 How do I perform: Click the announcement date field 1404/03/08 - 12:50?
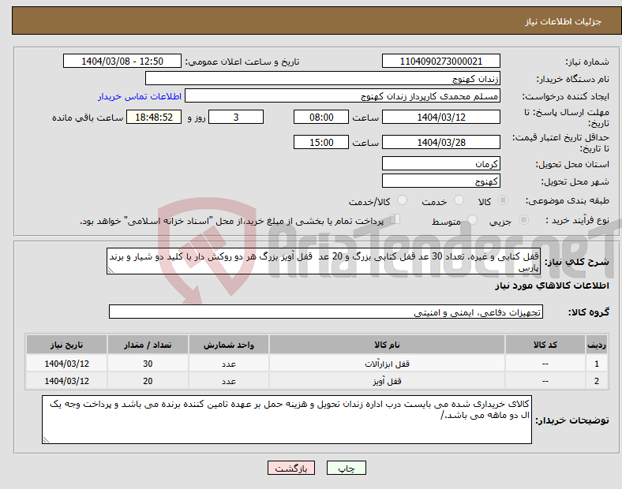pos(122,61)
